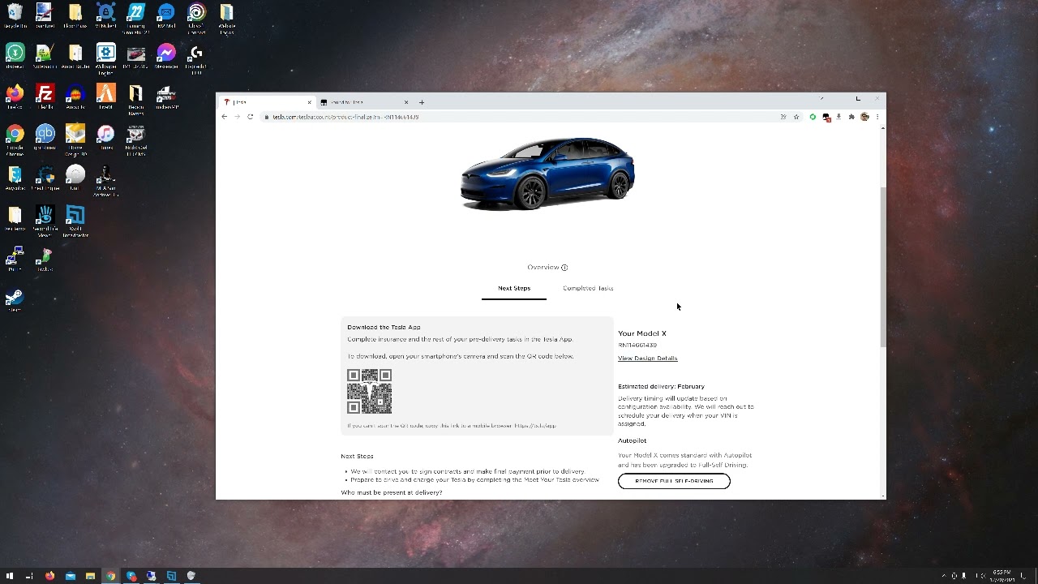Open a new Chrome tab
Screen dimensions: 1038x584
pos(422,102)
